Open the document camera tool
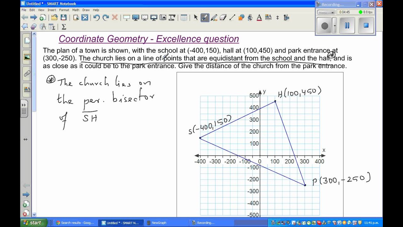 172,17
